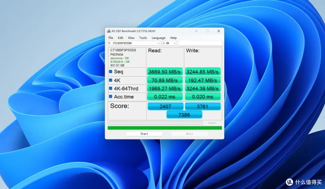Click the 4K read result 70.89 MB/s
The image size is (325, 189).
click(165, 80)
